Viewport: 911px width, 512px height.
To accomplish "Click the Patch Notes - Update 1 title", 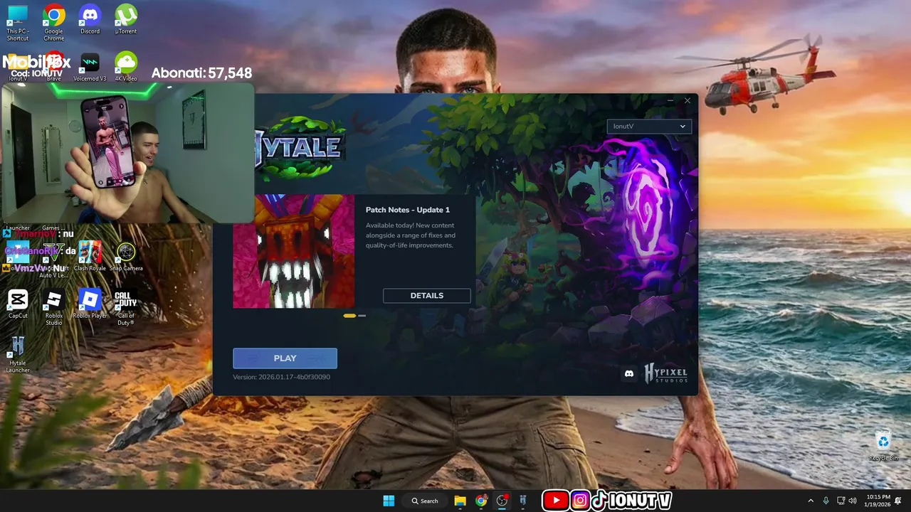I will point(408,210).
